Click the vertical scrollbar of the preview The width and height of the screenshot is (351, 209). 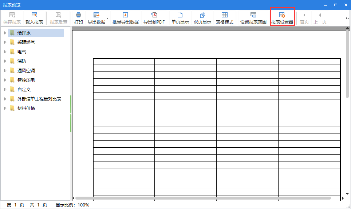(x=347, y=65)
